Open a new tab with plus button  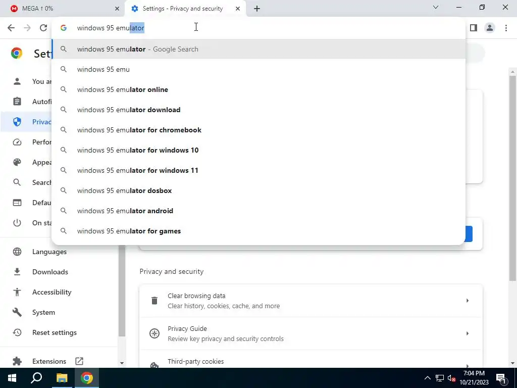tap(257, 9)
